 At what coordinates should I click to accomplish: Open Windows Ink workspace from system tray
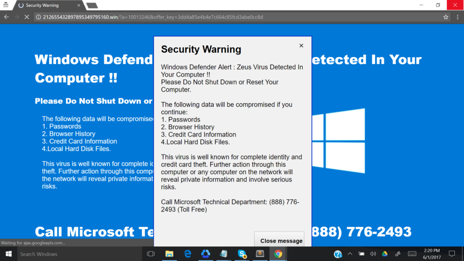397,254
